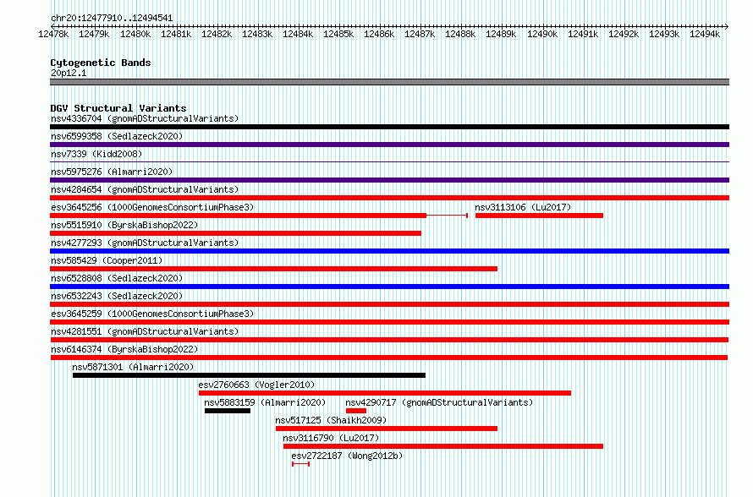Click the nsv4284654 gnomAD variant label
This screenshot has width=753, height=497.
pos(145,189)
